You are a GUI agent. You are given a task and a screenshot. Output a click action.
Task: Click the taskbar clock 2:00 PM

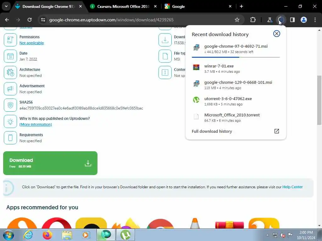pos(306,235)
